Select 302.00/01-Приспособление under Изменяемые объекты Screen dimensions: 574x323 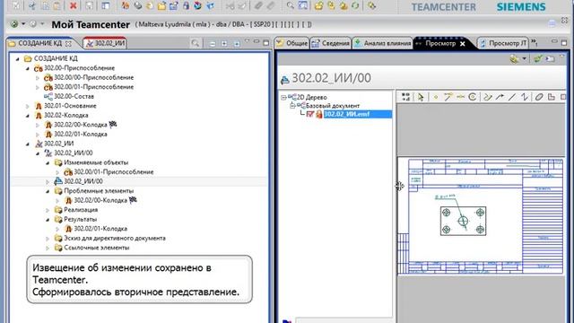pos(114,171)
